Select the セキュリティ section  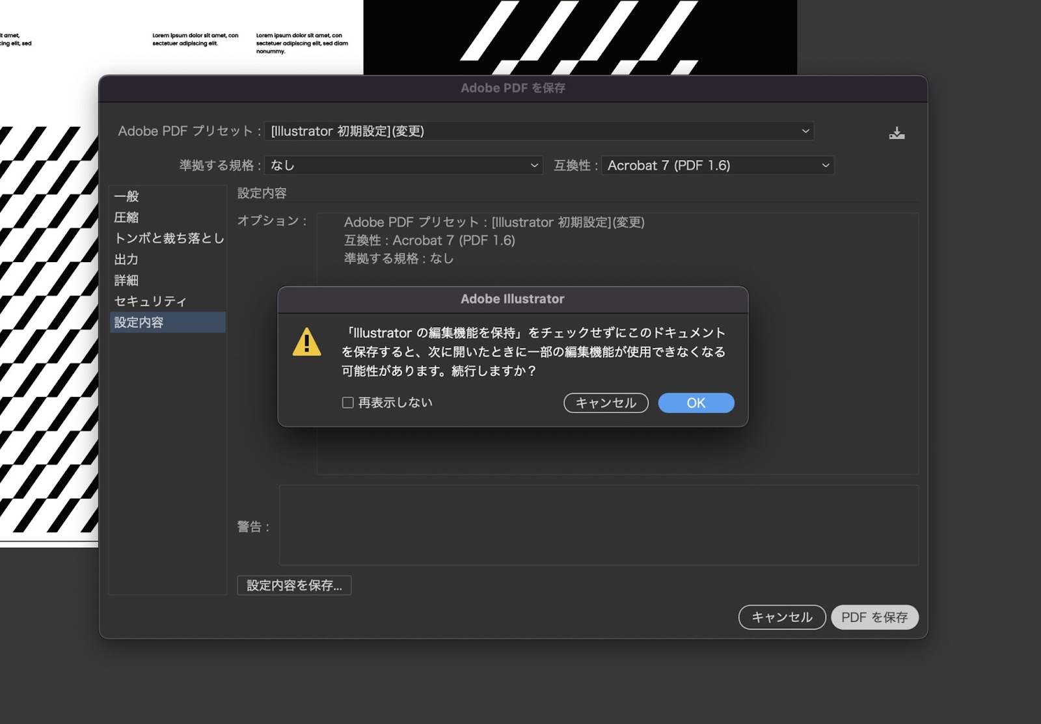[168, 301]
